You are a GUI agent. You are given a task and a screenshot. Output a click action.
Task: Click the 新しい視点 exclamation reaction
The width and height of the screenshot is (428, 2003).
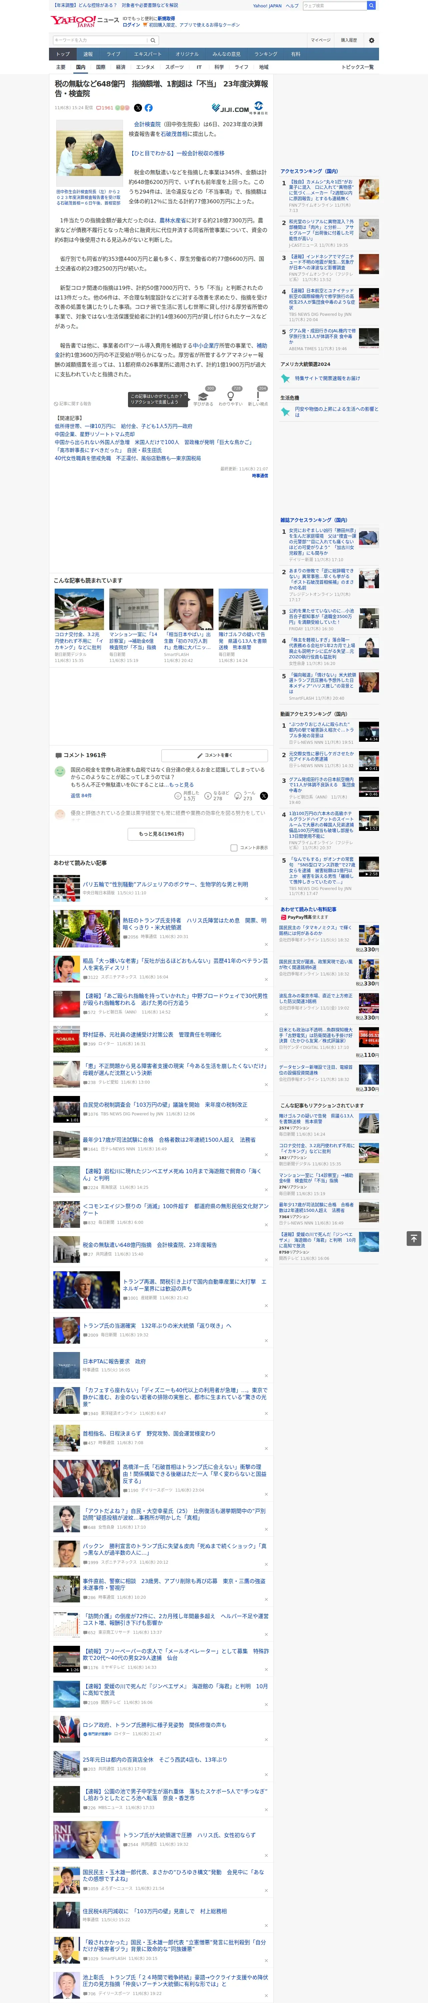[x=258, y=397]
